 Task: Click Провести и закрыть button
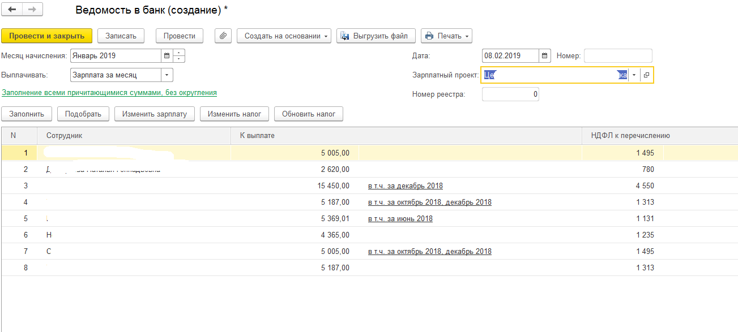coord(47,36)
